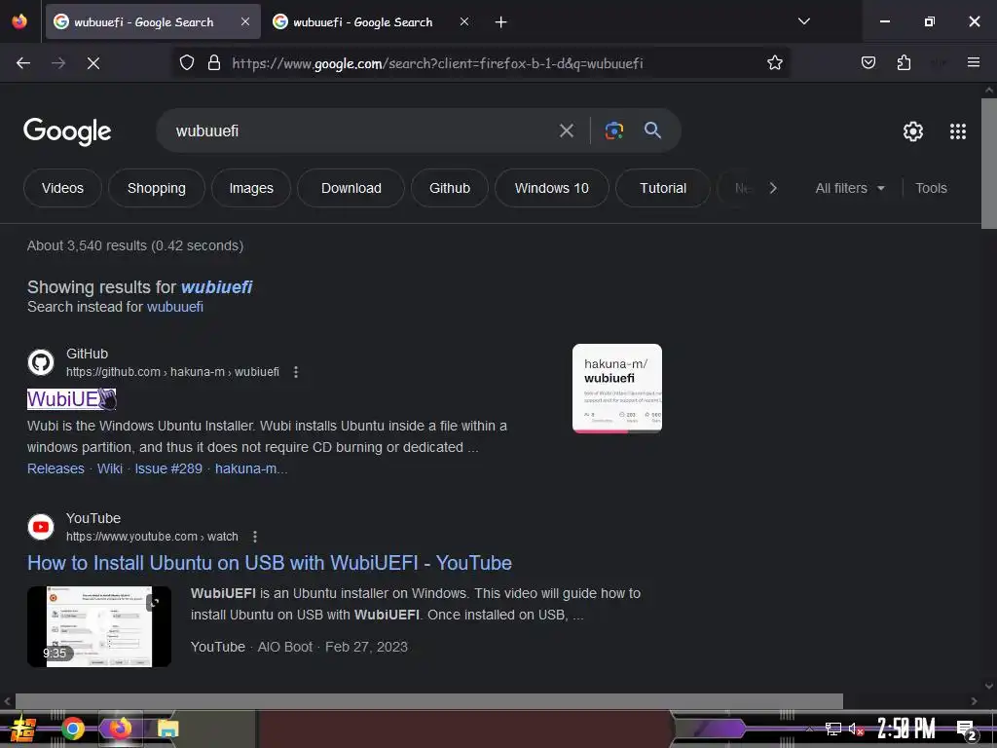The height and width of the screenshot is (748, 997).
Task: Click the address bar URL
Action: 437,63
